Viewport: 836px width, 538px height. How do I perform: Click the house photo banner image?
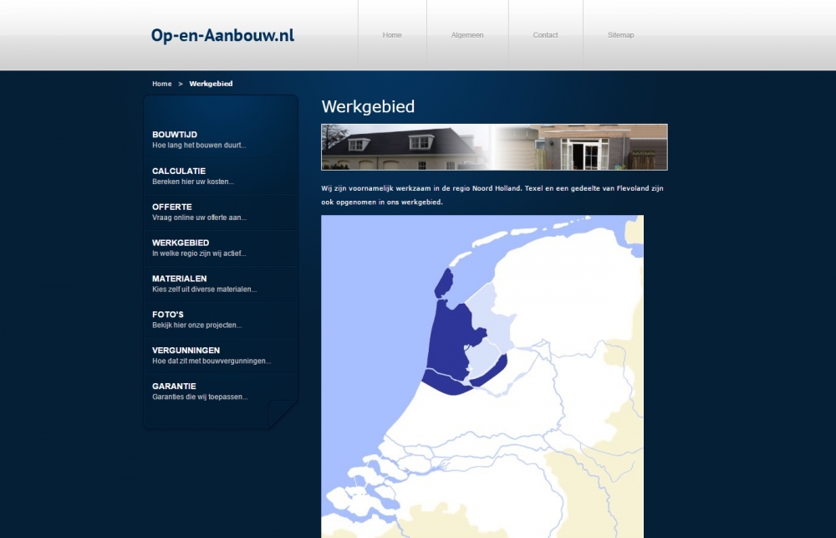pyautogui.click(x=494, y=147)
